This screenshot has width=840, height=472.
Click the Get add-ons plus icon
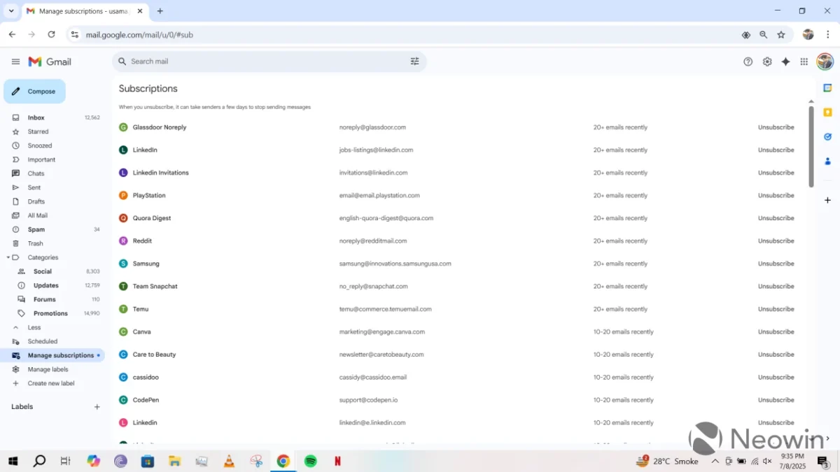[x=827, y=200]
